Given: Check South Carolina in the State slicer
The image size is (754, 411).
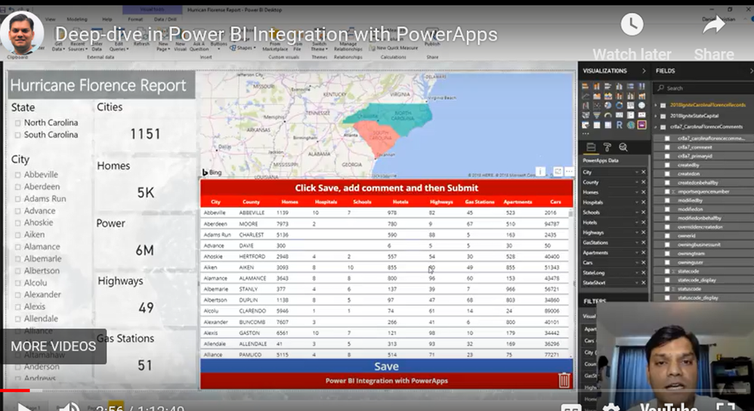Looking at the screenshot, I should pyautogui.click(x=18, y=135).
